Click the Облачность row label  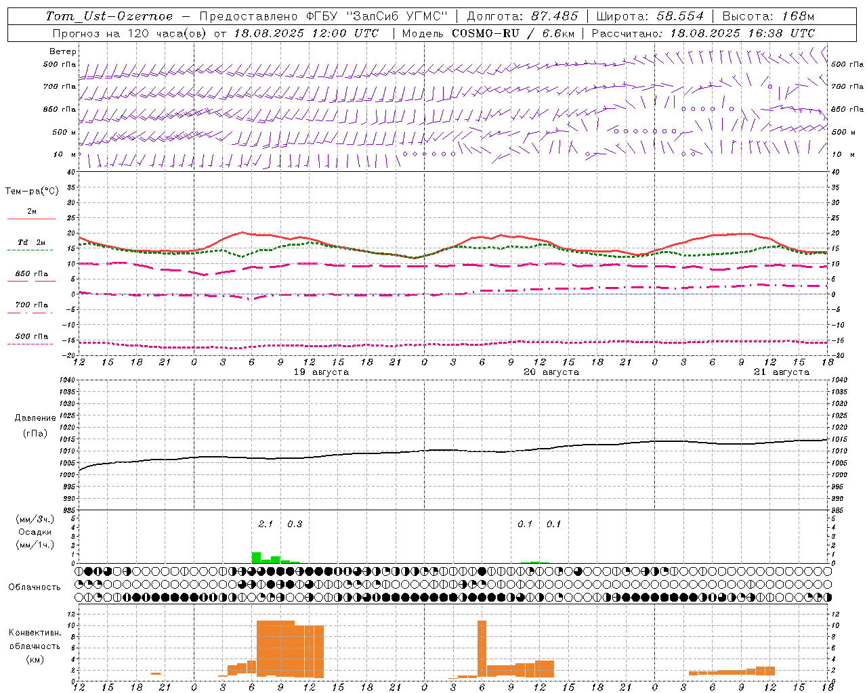[x=35, y=587]
